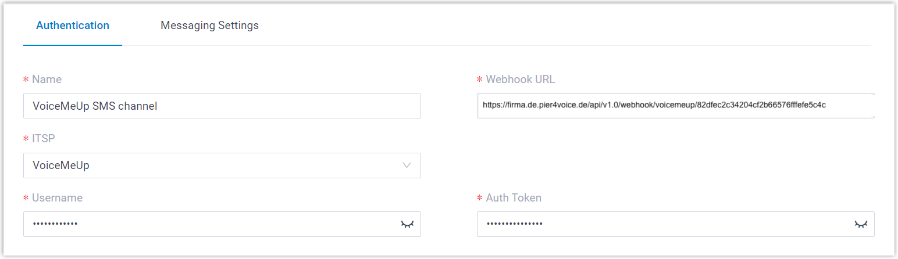Click the ITSP field label

coord(44,139)
